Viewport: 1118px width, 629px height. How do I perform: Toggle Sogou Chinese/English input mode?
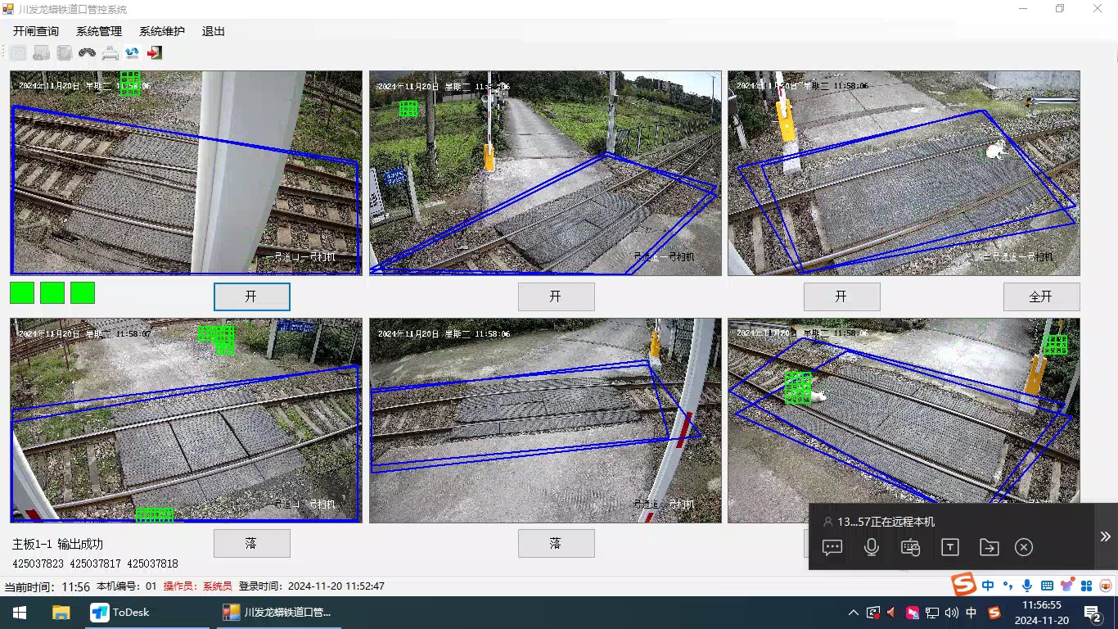tap(988, 586)
